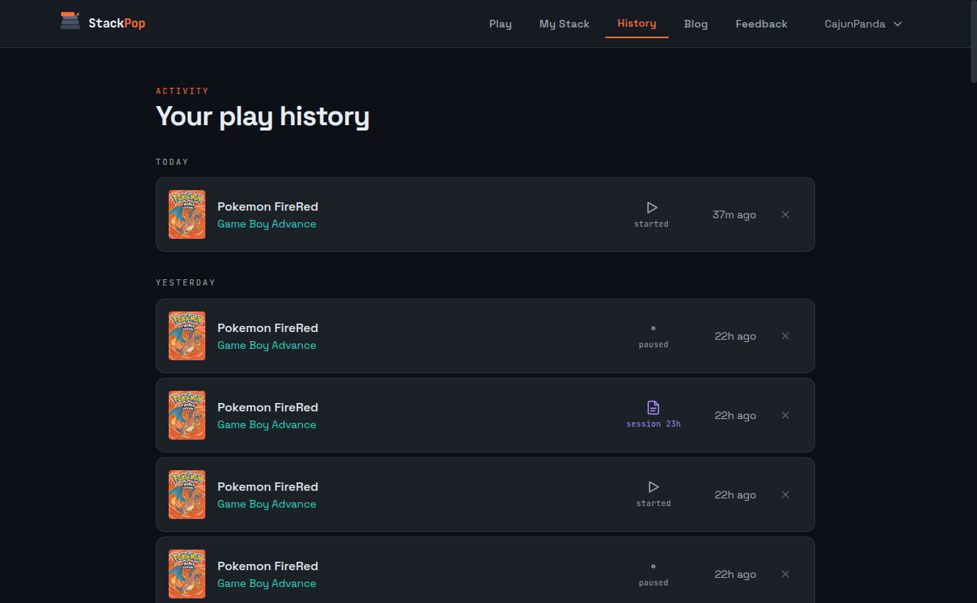Screen dimensions: 977x603
Task: Open the Blog page
Action: pyautogui.click(x=695, y=24)
